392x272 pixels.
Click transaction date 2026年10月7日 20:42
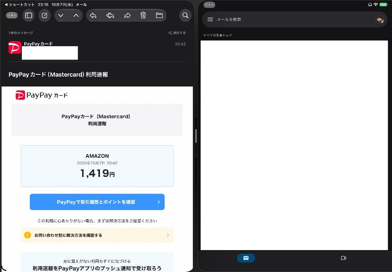(x=97, y=163)
